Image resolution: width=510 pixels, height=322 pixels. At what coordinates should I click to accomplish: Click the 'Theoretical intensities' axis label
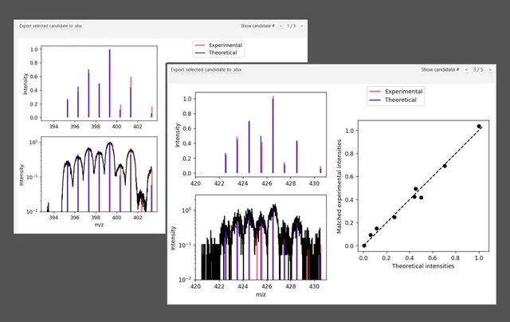point(423,266)
